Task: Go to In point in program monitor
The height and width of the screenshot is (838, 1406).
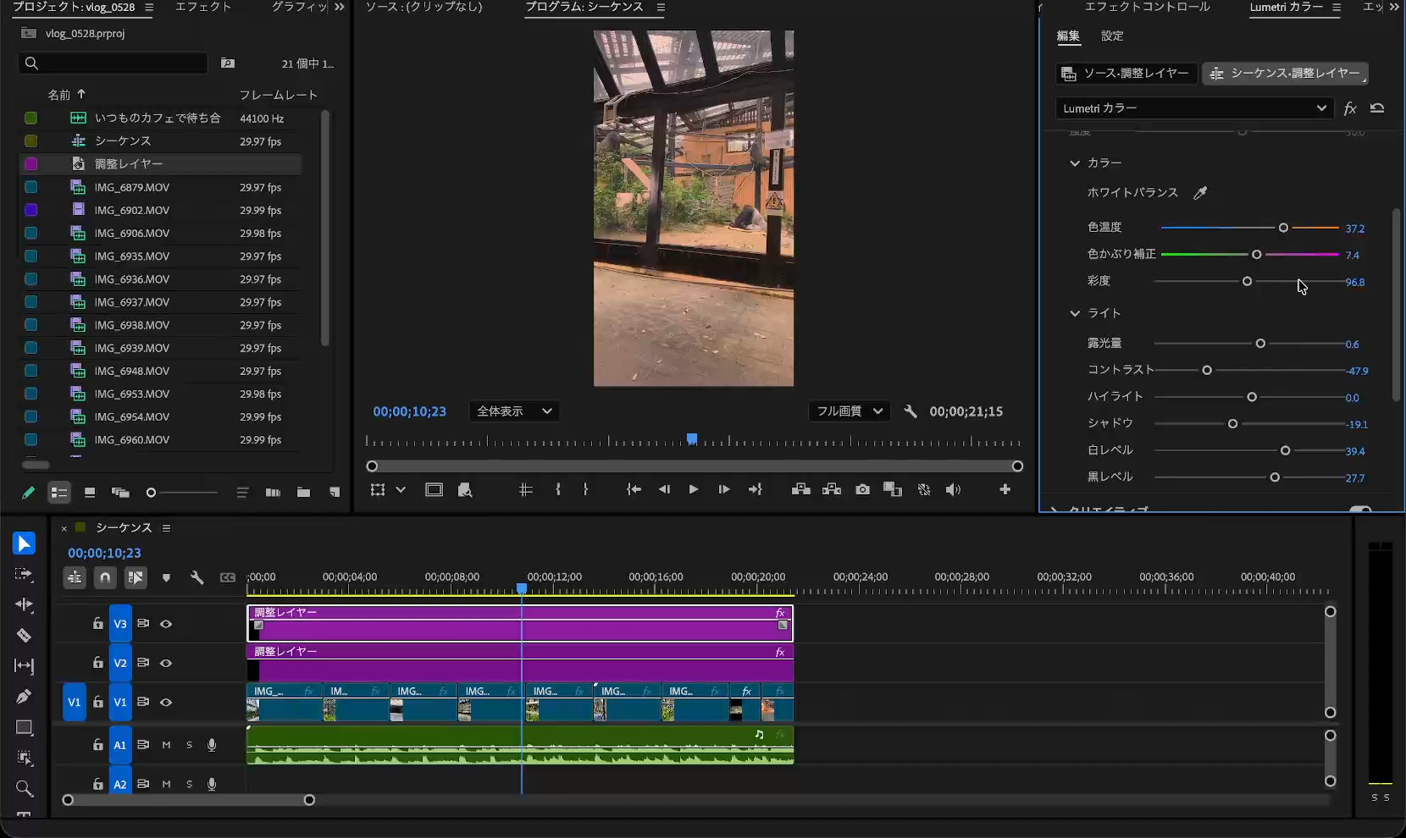Action: coord(634,490)
